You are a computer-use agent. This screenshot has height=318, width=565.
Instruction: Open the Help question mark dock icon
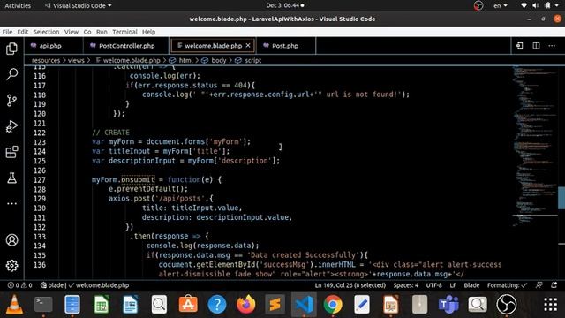point(217,305)
